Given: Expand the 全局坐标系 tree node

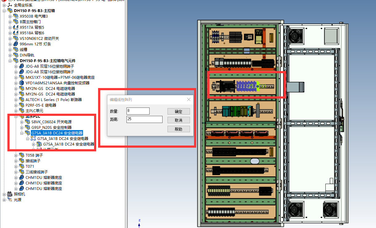Looking at the screenshot, I should coord(4,5).
